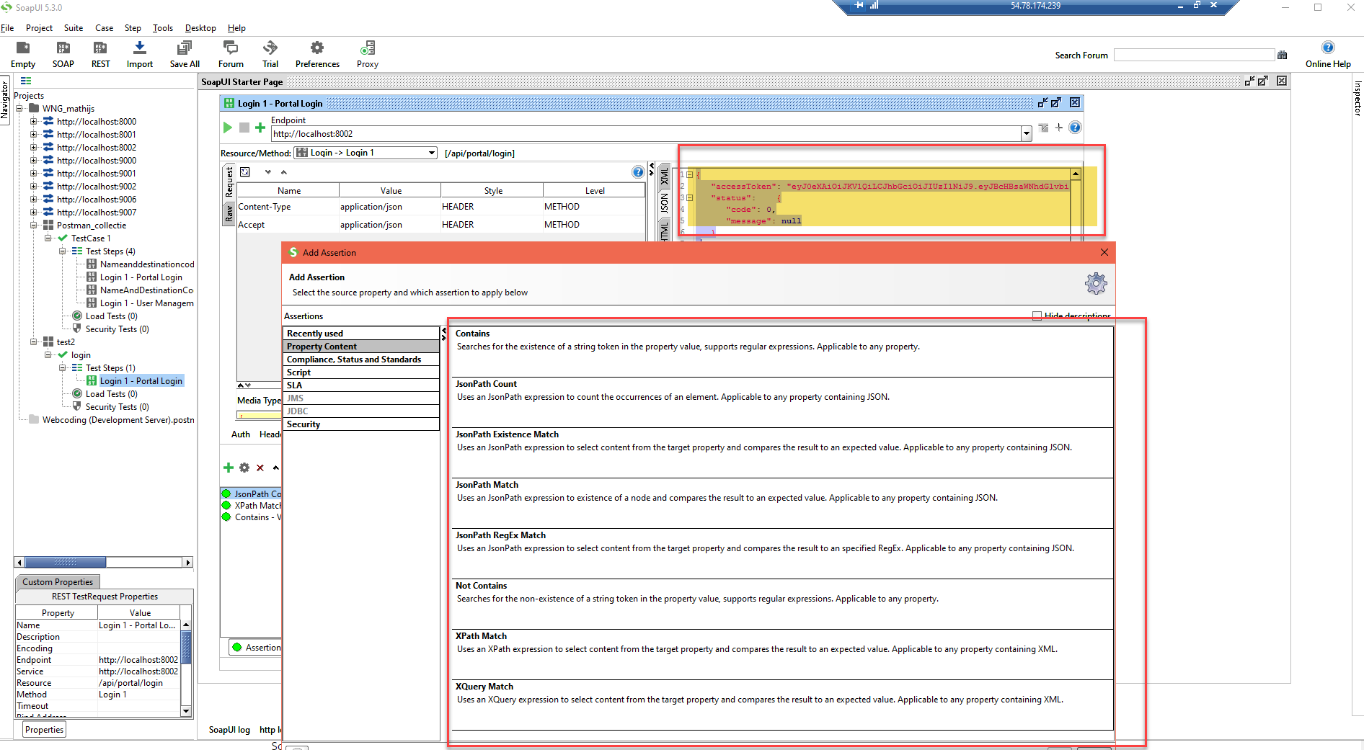
Task: Click the green add assertion plus icon
Action: pos(229,468)
